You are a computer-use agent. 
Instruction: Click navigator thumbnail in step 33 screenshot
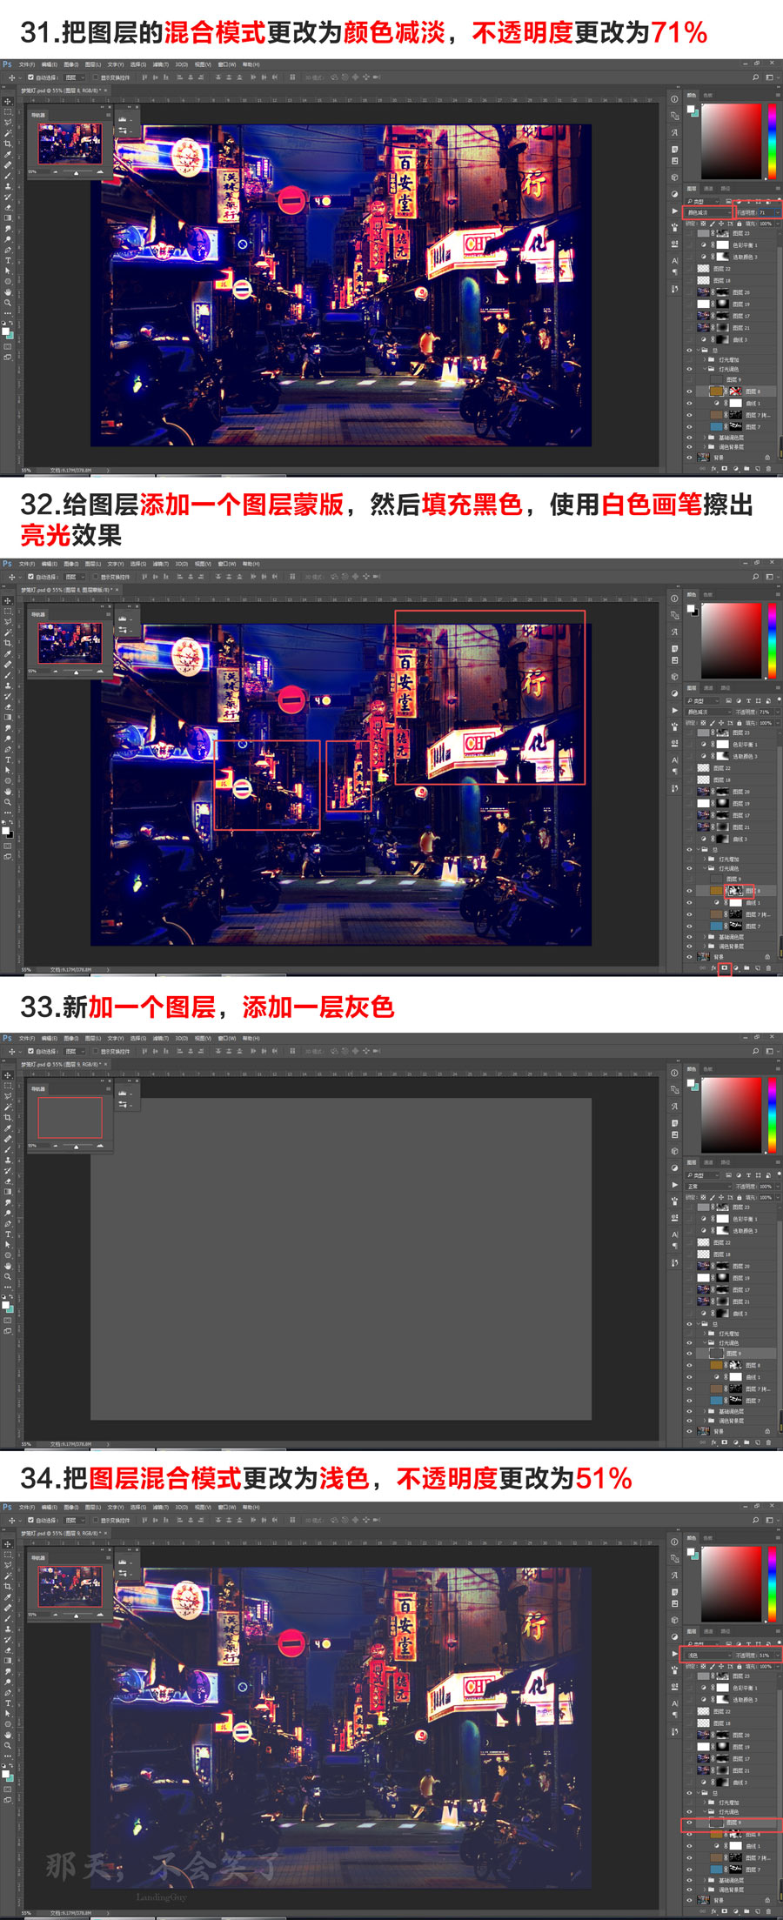click(x=70, y=1117)
